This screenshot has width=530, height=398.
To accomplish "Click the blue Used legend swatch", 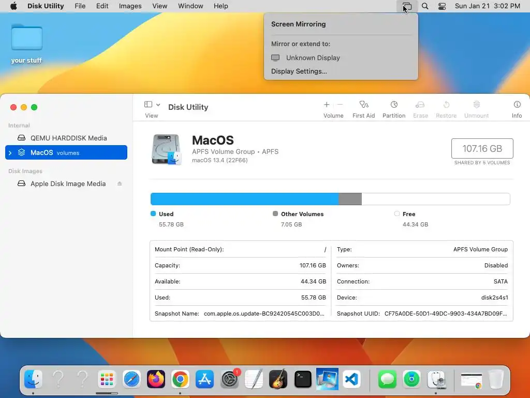I will point(153,214).
